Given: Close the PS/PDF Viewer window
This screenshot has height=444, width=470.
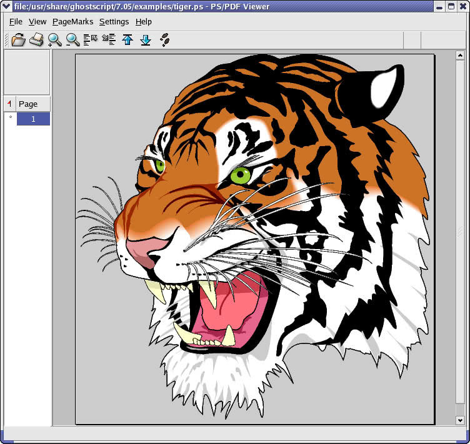Looking at the screenshot, I should click(462, 6).
